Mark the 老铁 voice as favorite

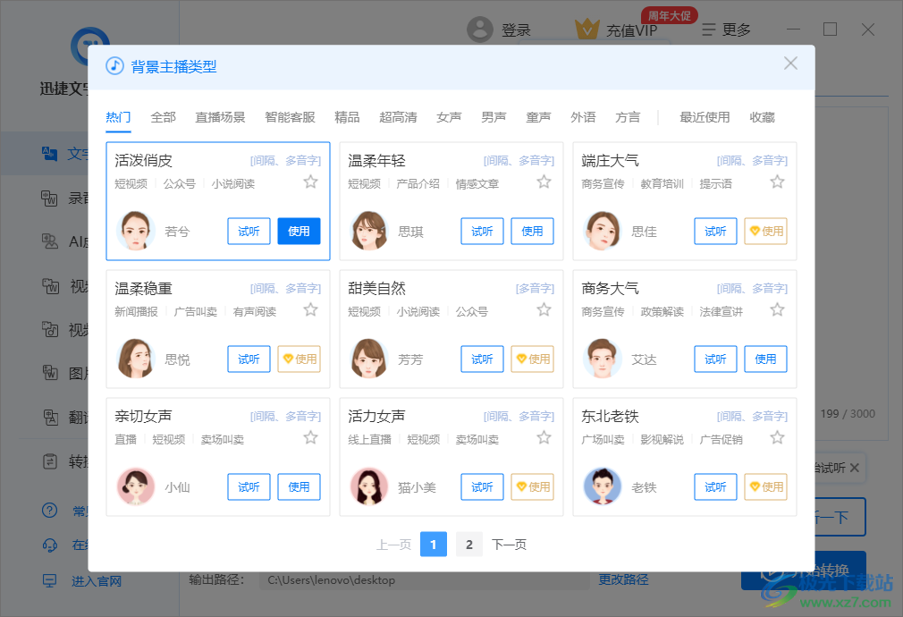point(777,436)
